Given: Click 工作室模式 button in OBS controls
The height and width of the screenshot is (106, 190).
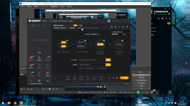Looking at the screenshot, I should 141,83.
